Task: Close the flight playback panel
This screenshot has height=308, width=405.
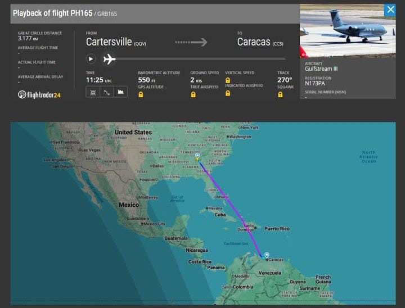Action: pos(390,10)
